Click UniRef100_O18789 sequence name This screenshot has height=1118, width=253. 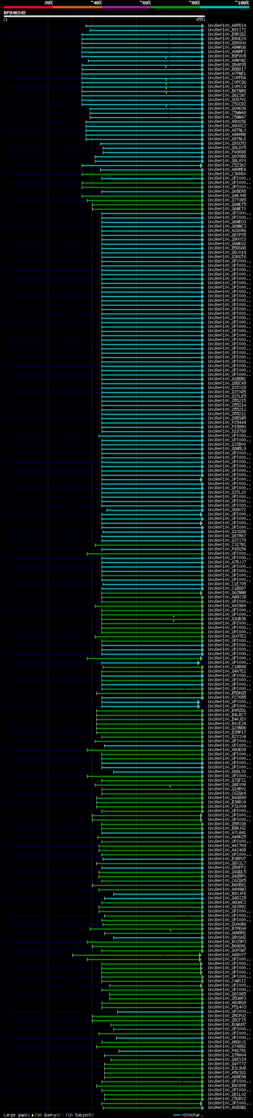[x=227, y=431]
